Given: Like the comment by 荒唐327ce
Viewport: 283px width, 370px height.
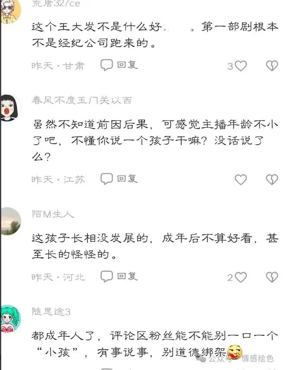Looking at the screenshot, I should click(x=241, y=66).
